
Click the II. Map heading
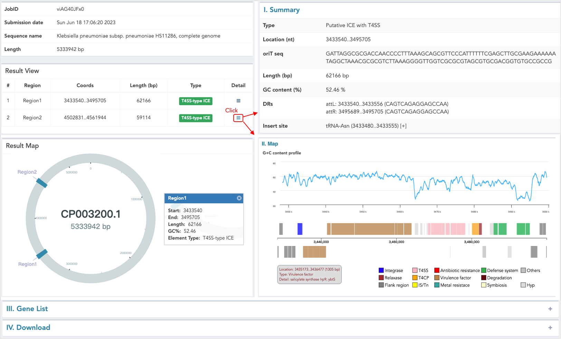pyautogui.click(x=270, y=144)
